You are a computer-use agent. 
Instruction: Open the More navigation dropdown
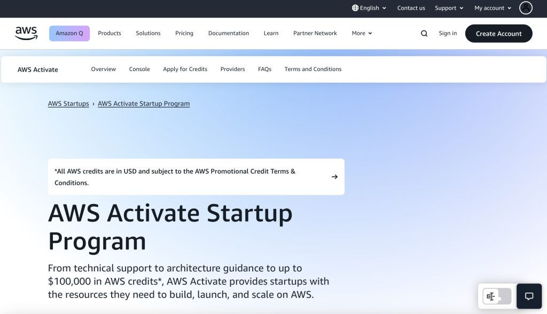[362, 33]
